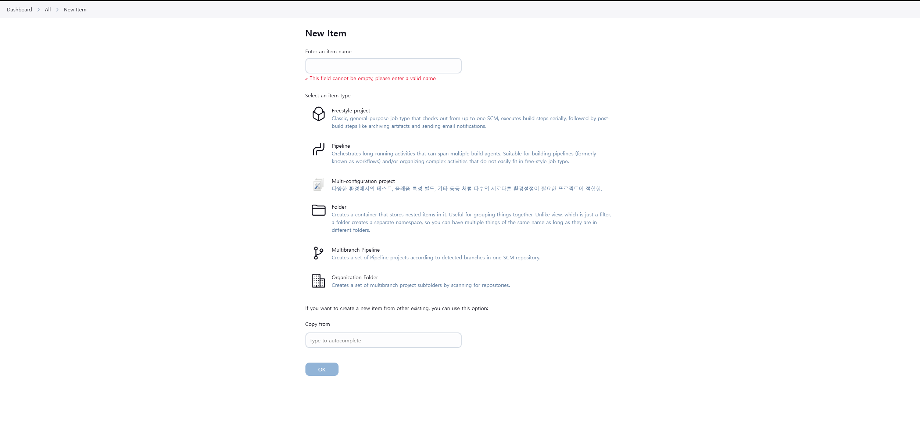Go to the Dashboard breadcrumb link
The width and height of the screenshot is (920, 439).
click(x=19, y=10)
